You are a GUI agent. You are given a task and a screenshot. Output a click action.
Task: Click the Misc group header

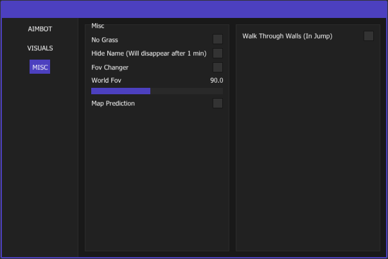coord(98,26)
